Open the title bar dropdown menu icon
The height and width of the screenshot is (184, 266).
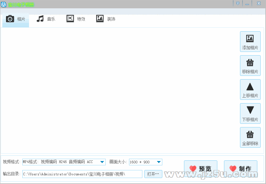238,3
